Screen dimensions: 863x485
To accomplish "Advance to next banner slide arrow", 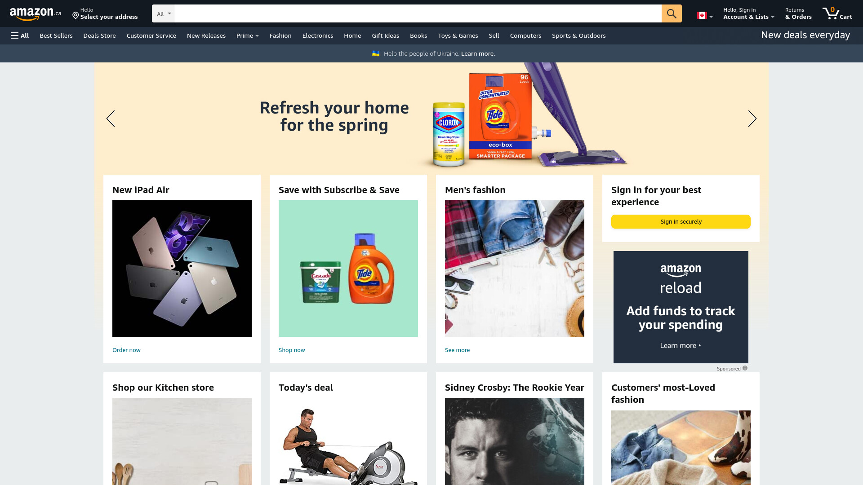I will 752,119.
